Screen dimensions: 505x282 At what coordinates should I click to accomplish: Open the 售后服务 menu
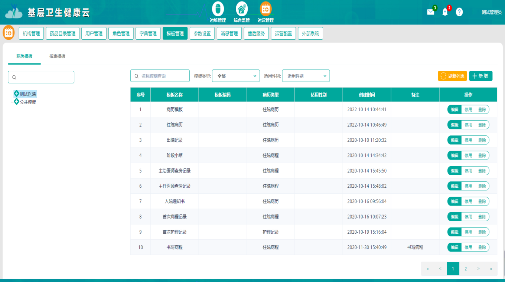tap(256, 33)
